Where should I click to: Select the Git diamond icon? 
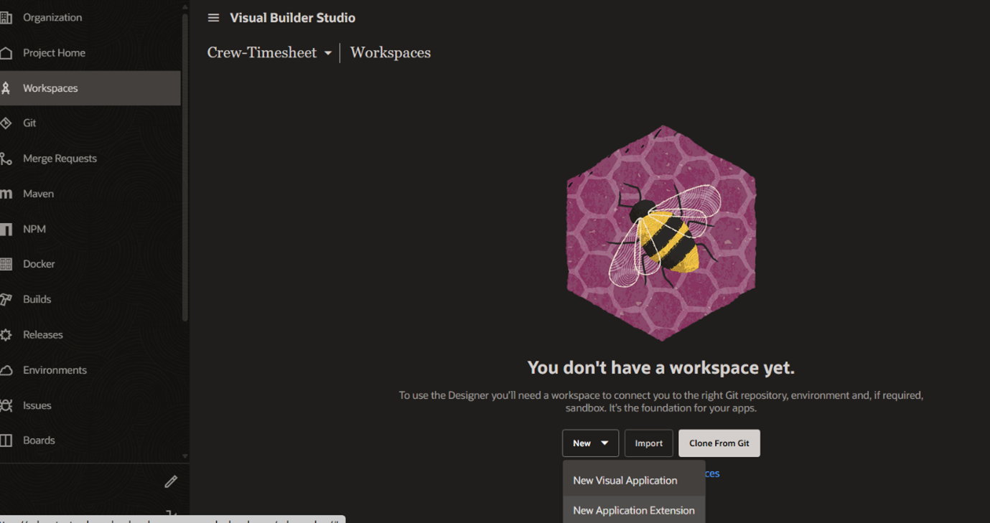6,123
